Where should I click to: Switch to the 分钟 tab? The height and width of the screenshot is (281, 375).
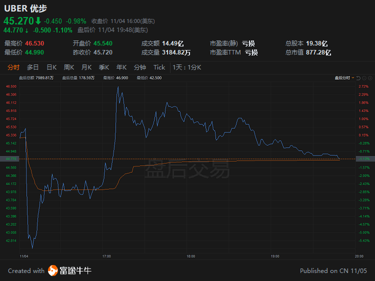click(140, 67)
